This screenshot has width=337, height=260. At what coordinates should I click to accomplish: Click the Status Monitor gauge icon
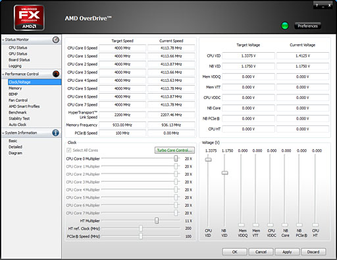tap(56, 40)
